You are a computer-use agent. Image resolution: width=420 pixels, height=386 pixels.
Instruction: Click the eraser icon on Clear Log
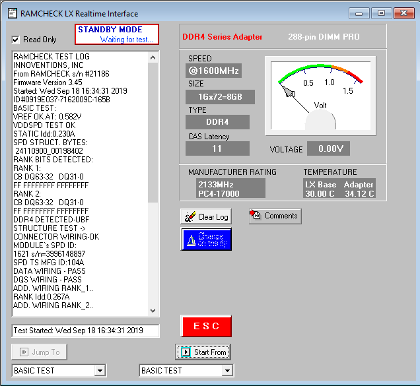pos(190,216)
